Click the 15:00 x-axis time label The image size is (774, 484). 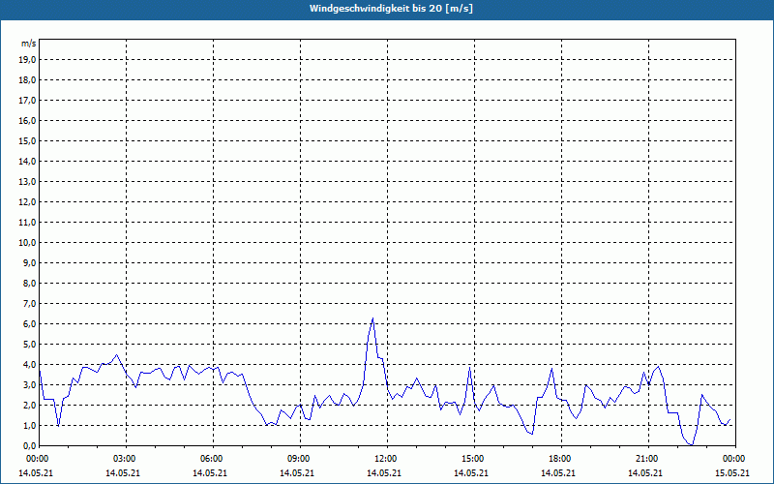click(474, 459)
